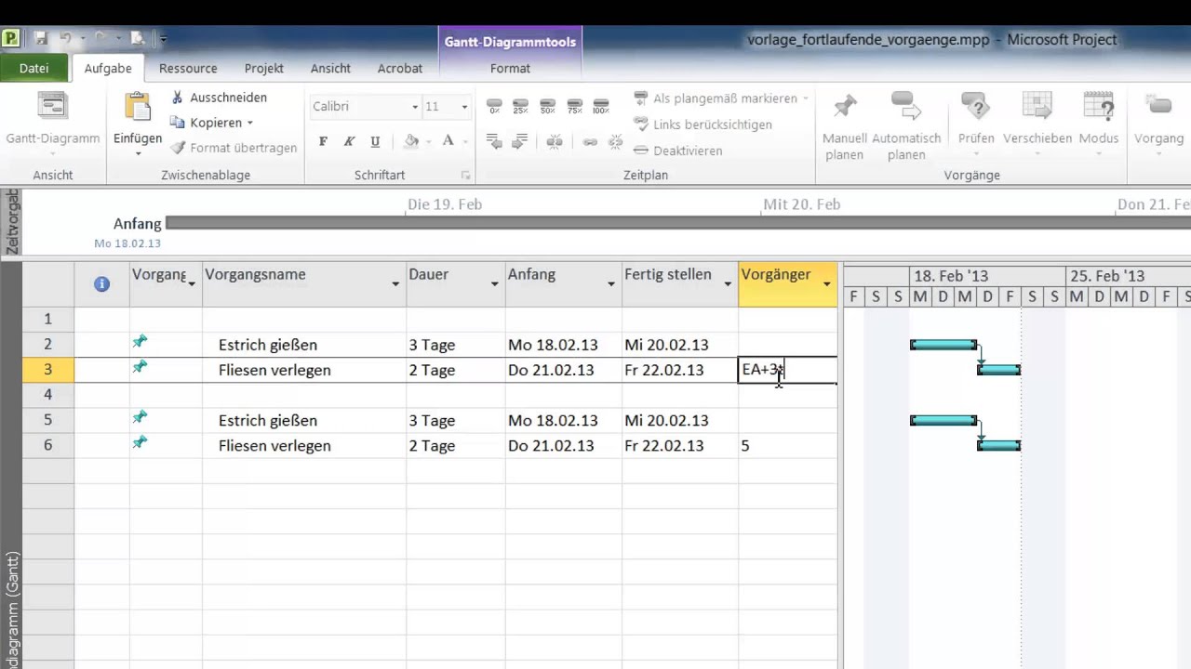Open the Vorgangsname column filter arrow
Image resolution: width=1191 pixels, height=669 pixels.
[395, 283]
